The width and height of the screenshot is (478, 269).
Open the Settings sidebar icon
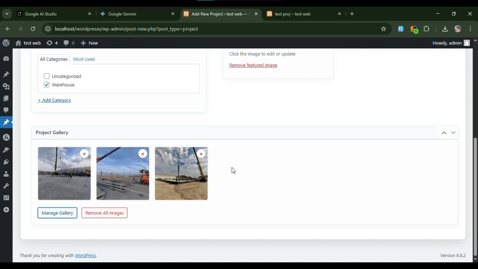(6, 198)
